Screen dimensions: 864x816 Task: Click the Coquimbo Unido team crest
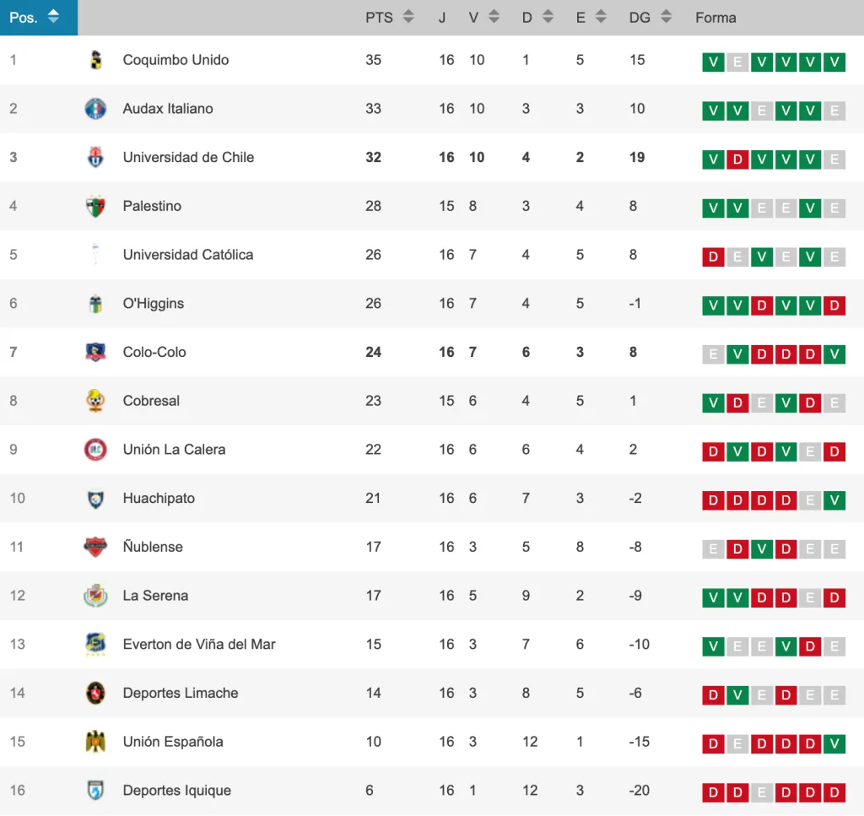95,60
